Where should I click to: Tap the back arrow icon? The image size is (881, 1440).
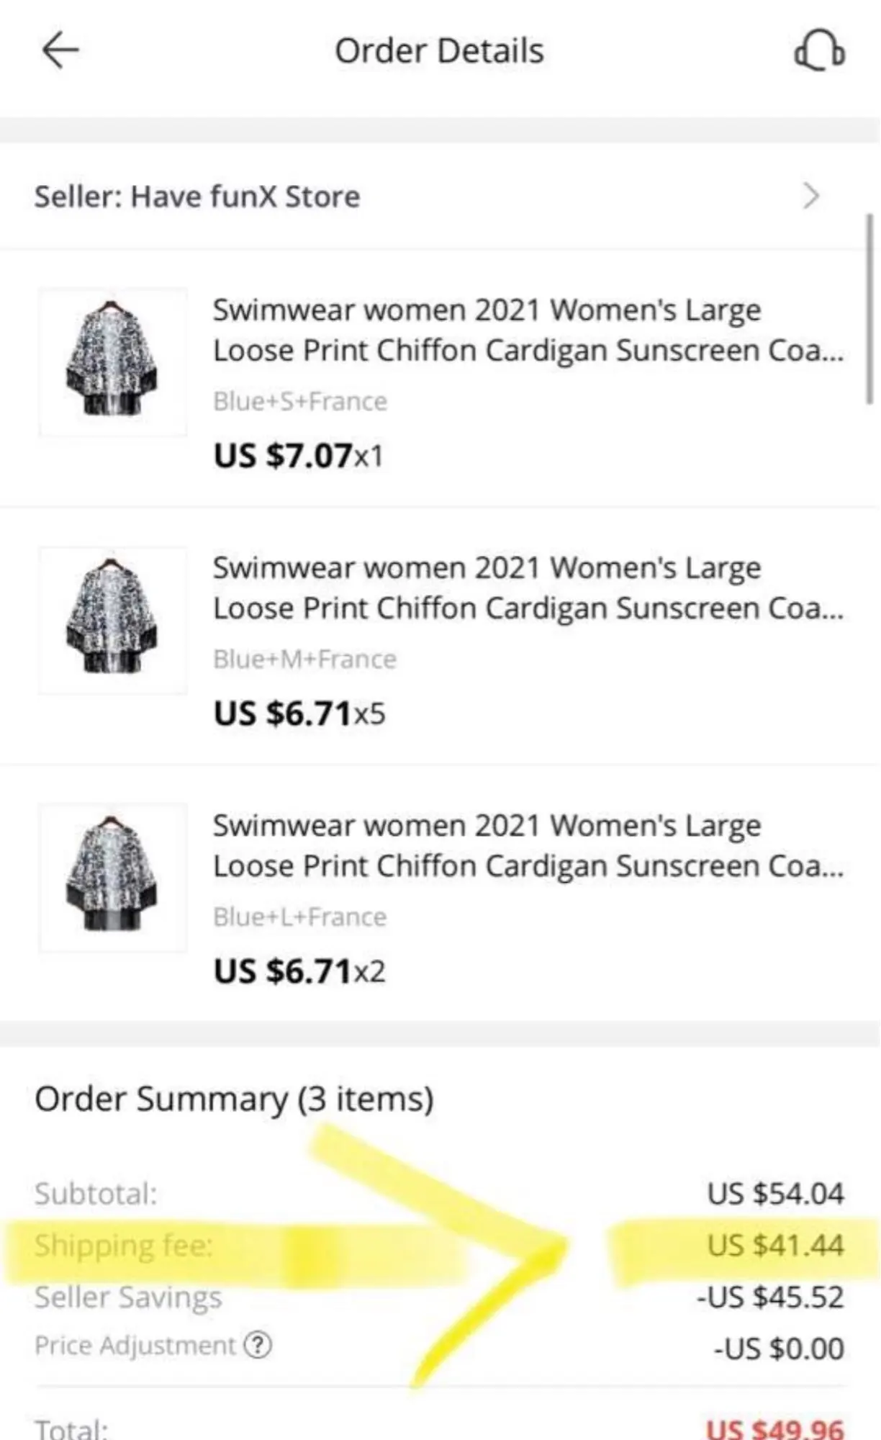point(60,51)
